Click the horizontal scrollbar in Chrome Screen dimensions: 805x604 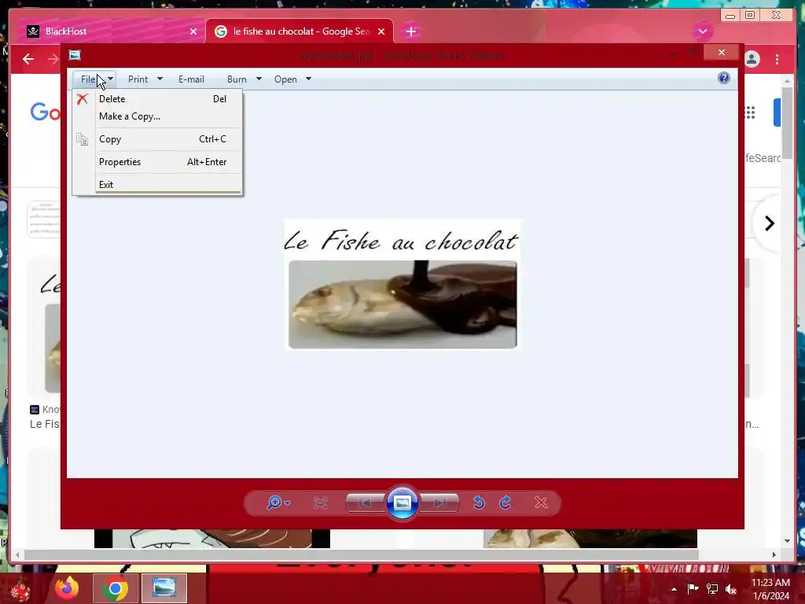tap(362, 554)
